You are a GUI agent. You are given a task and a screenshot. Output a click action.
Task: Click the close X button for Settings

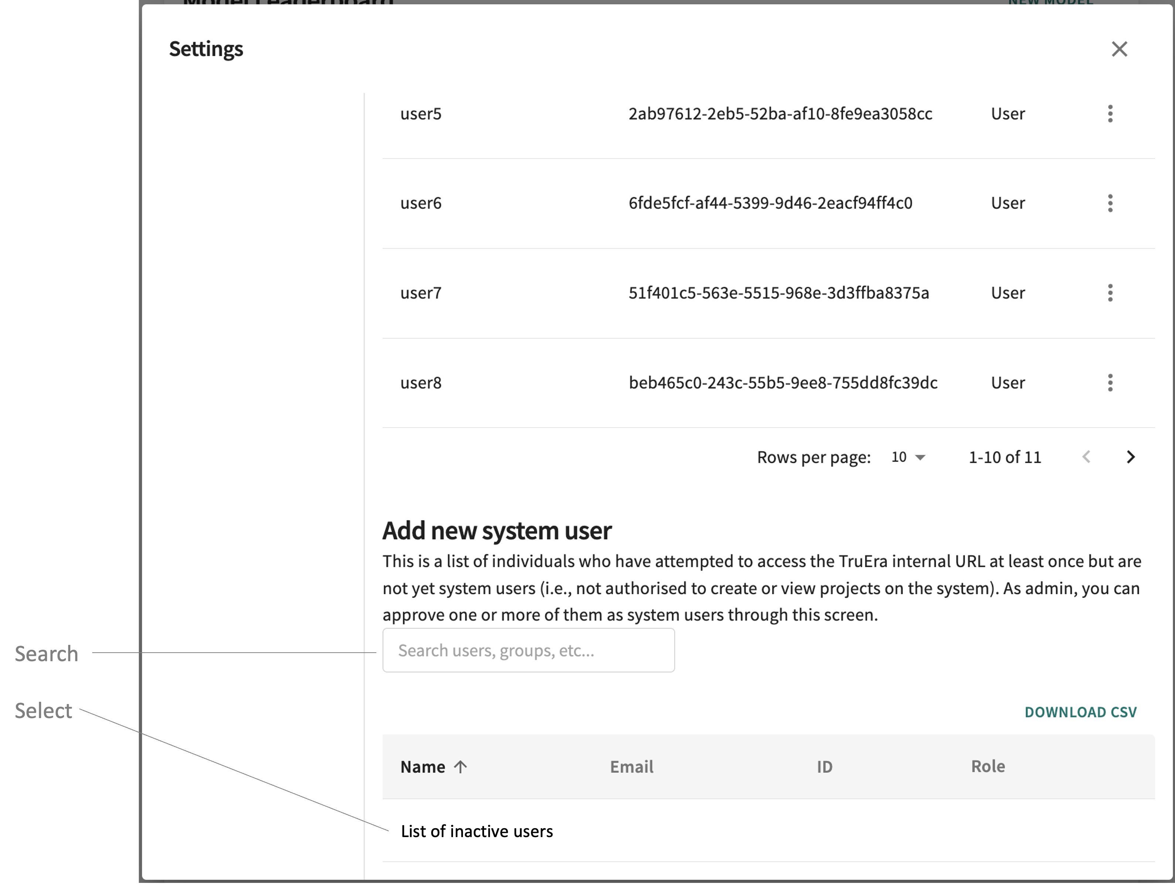[x=1119, y=48]
